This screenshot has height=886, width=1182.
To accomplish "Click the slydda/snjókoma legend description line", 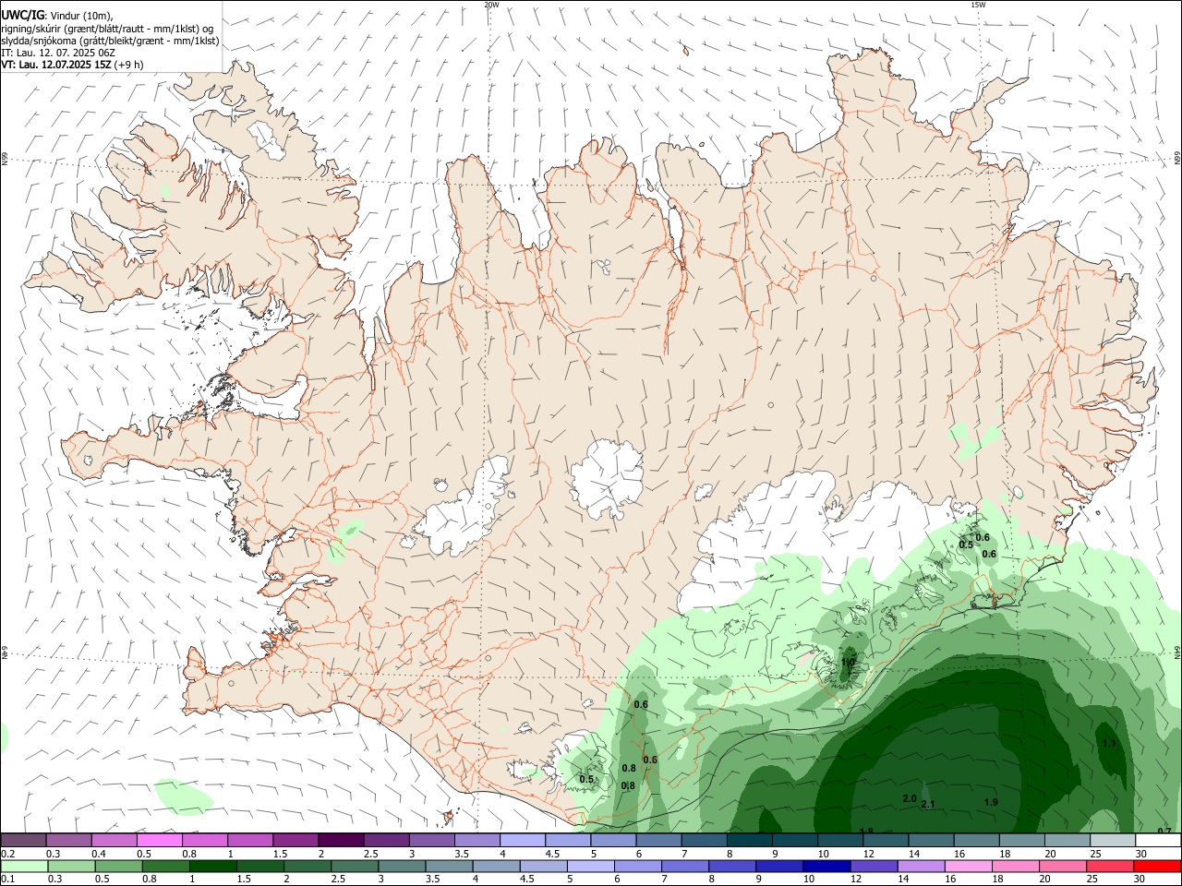I will pyautogui.click(x=110, y=41).
